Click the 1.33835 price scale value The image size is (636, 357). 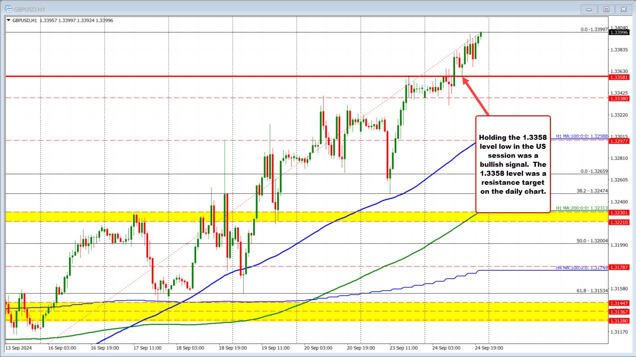coord(619,49)
